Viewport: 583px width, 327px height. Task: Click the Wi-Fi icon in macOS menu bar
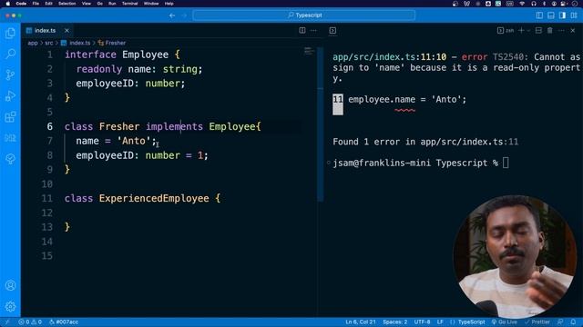[522, 4]
